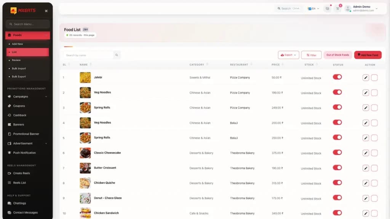Toggle status for Pizza Company Veg Noodles
This screenshot has width=390, height=219.
coord(337,92)
